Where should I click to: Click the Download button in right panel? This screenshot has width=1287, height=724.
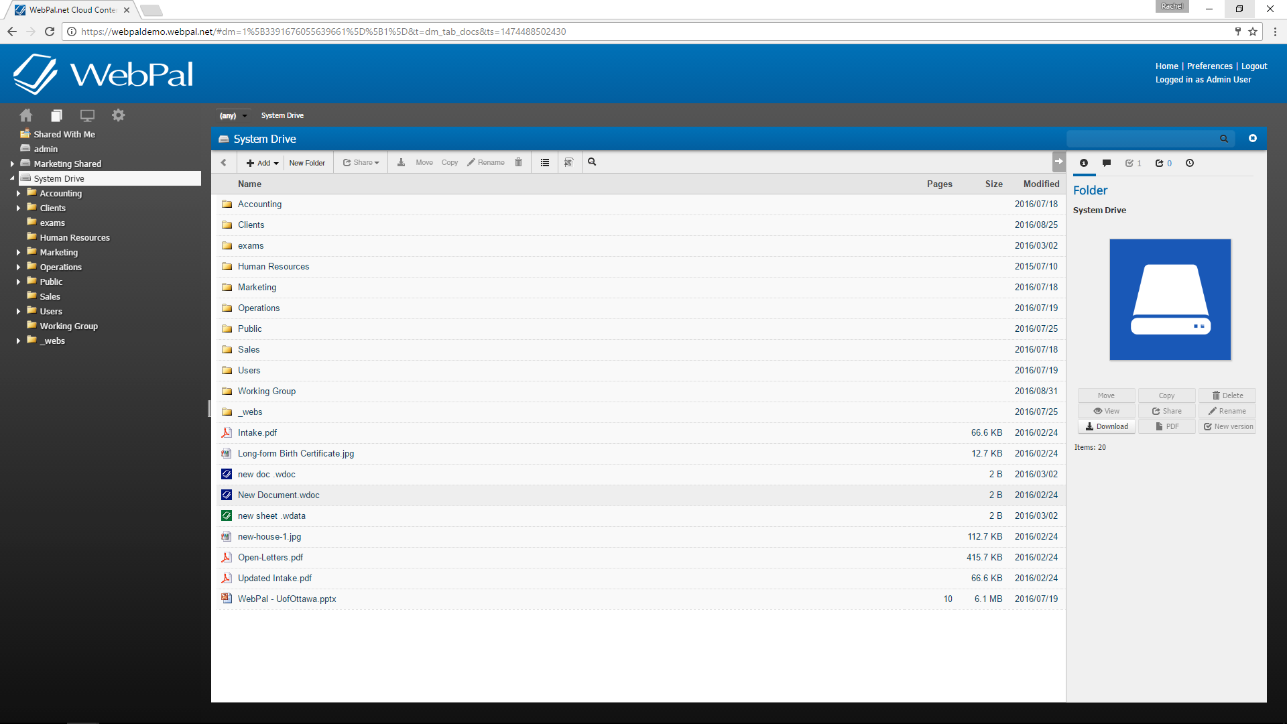pos(1107,426)
